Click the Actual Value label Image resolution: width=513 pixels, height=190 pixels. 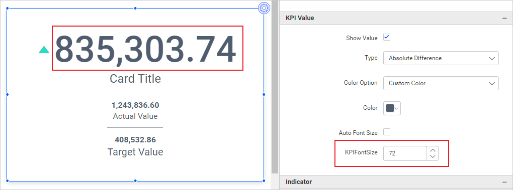(x=135, y=116)
